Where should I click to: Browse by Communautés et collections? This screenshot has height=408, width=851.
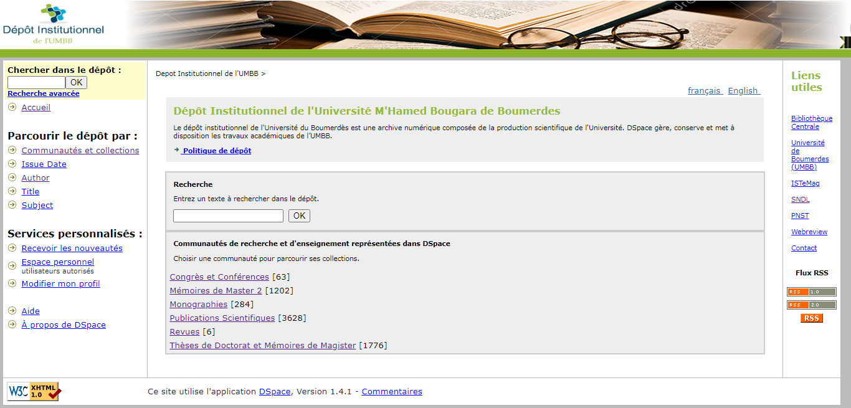click(80, 150)
